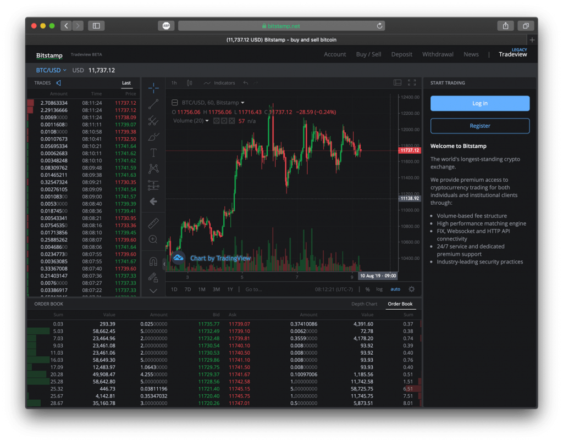Open a new Safari tab
Image resolution: width=563 pixels, height=442 pixels.
[532, 40]
